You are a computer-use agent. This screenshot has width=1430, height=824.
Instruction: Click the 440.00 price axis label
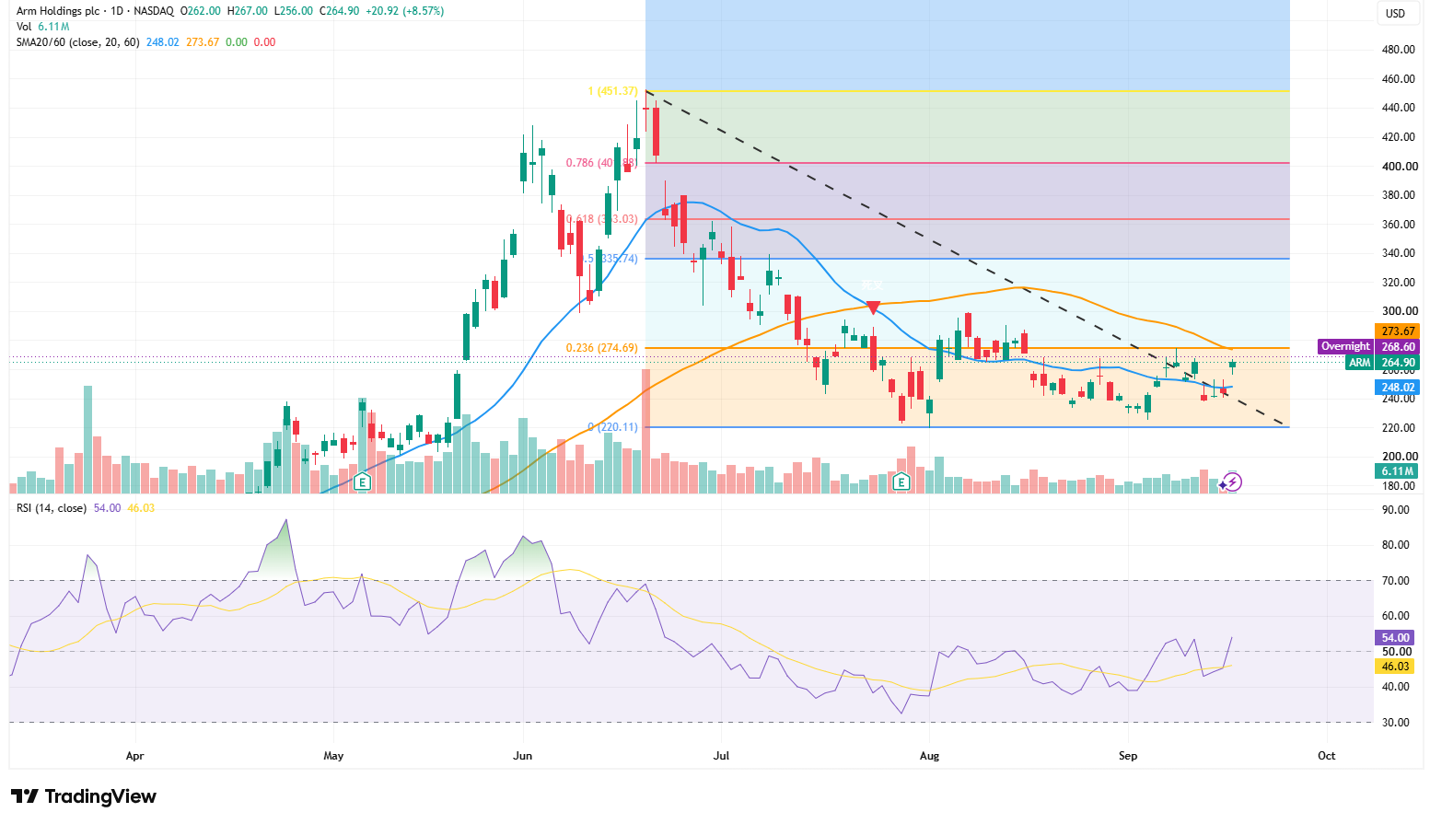point(1399,108)
